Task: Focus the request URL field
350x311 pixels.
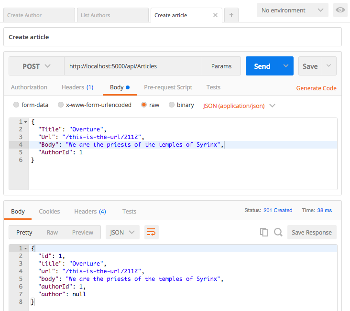Action: click(x=133, y=66)
